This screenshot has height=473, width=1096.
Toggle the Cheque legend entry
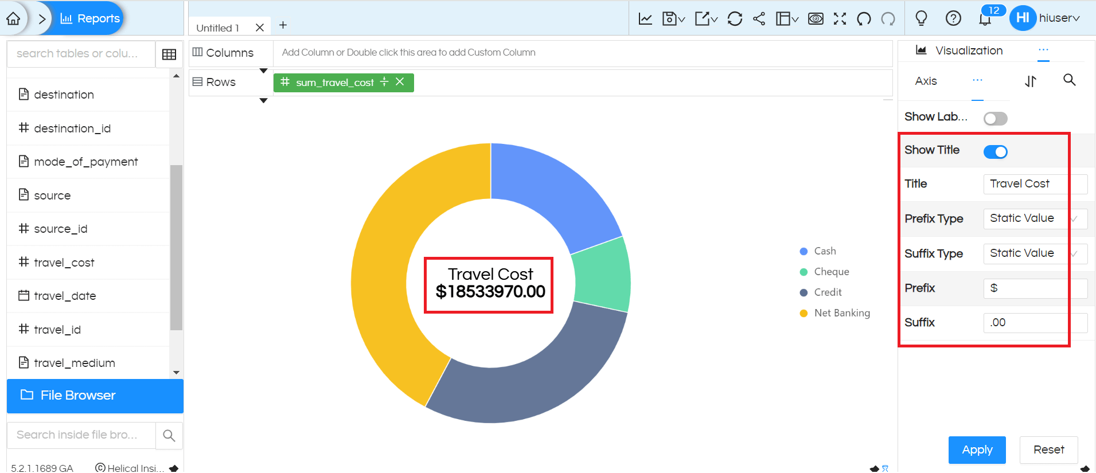824,272
